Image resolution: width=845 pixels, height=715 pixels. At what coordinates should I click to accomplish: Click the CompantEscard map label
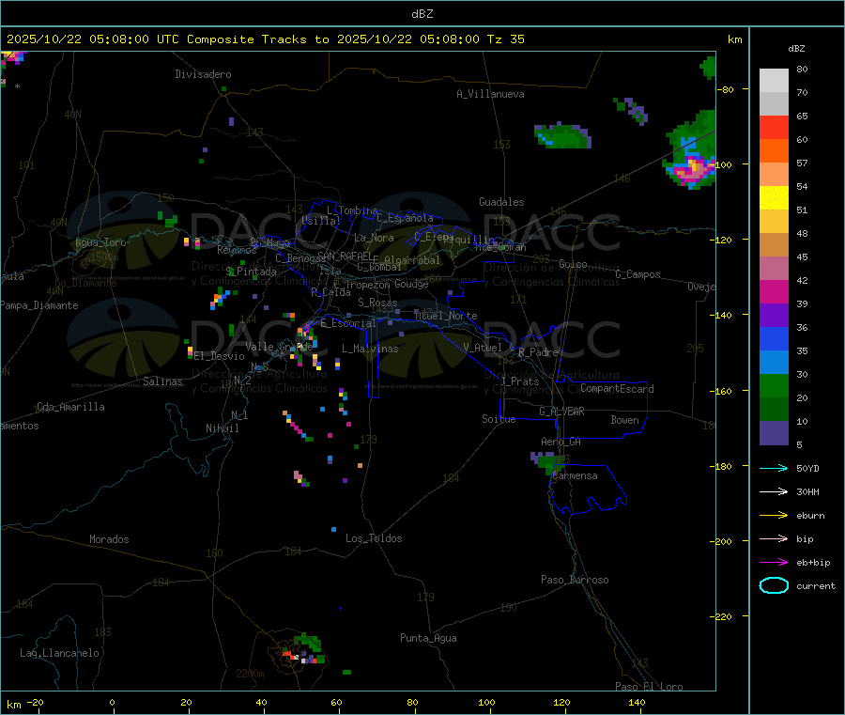pyautogui.click(x=617, y=389)
